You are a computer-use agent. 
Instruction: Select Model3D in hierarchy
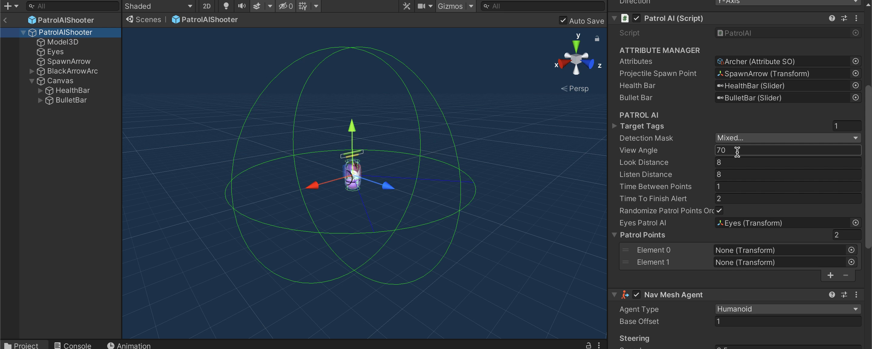63,42
